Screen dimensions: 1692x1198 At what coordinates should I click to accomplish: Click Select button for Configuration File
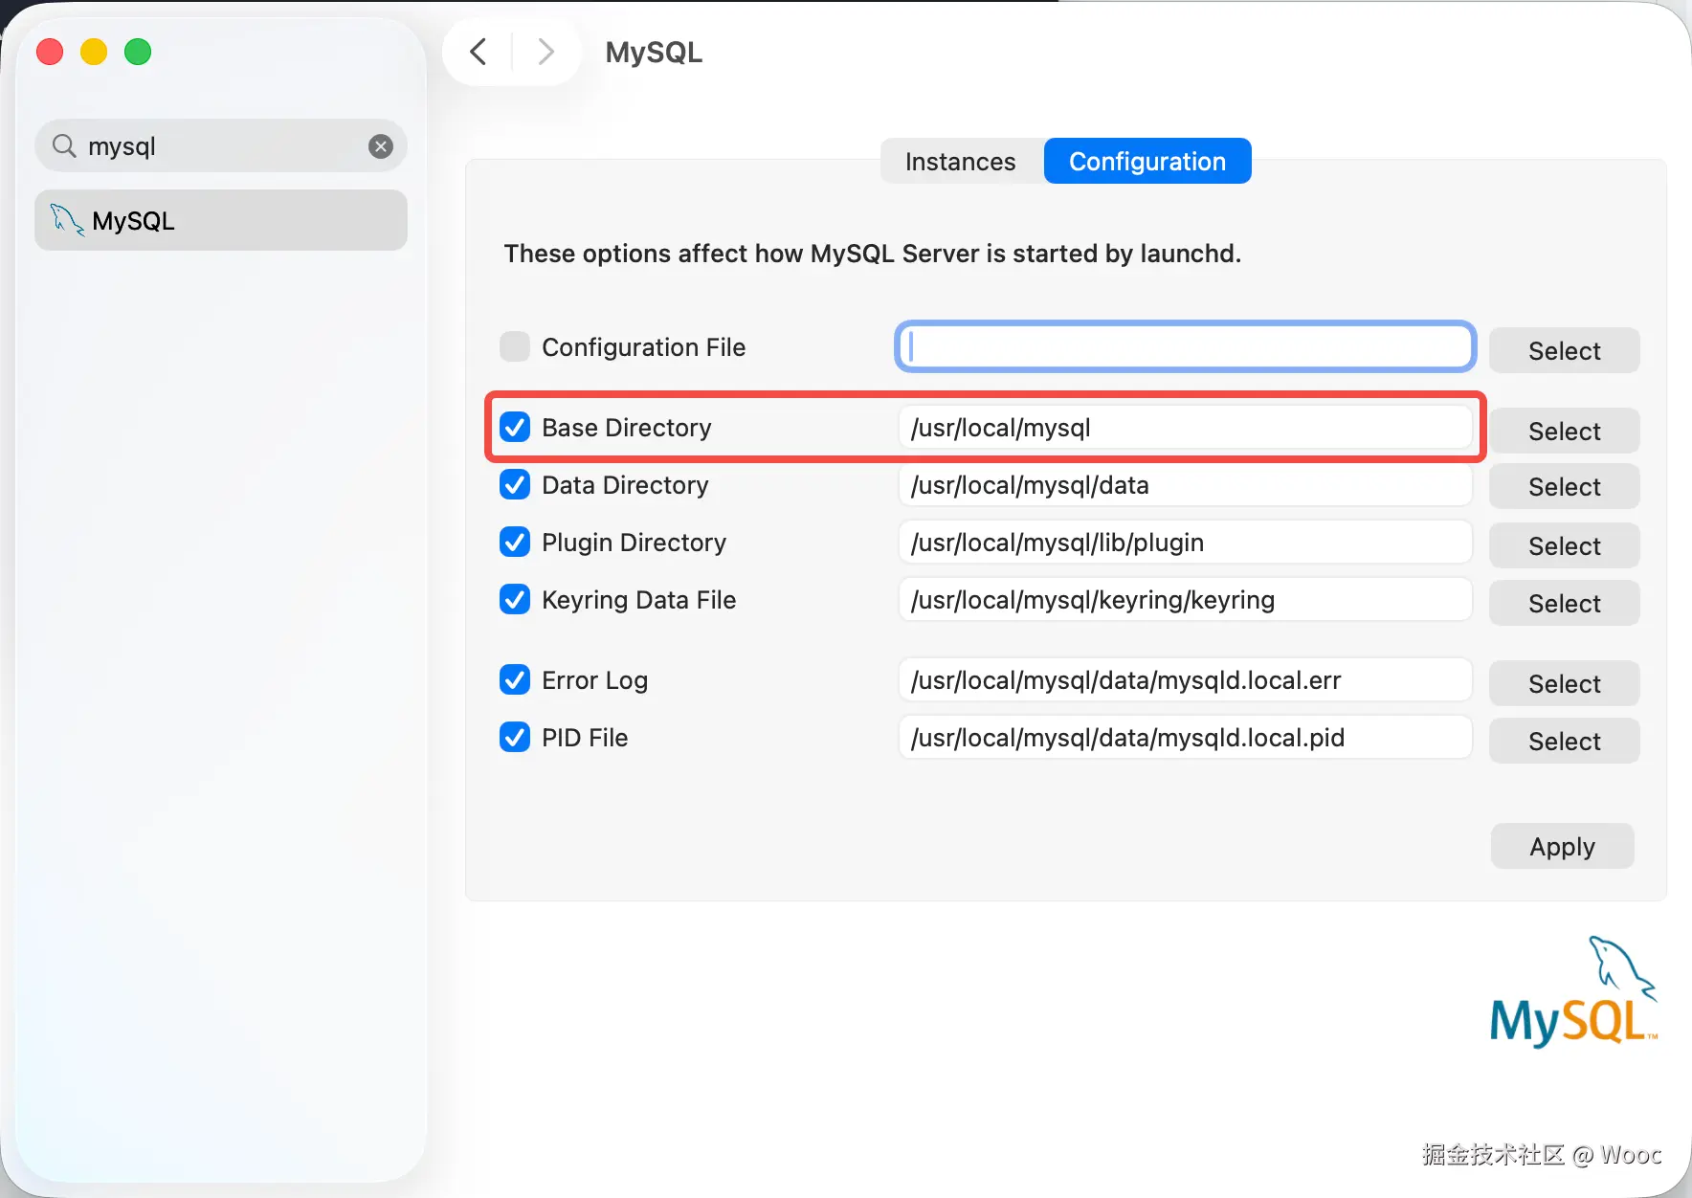[x=1564, y=350]
